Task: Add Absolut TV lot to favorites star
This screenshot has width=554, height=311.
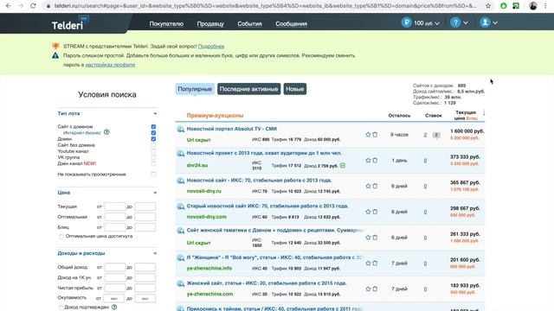Action: click(x=368, y=135)
